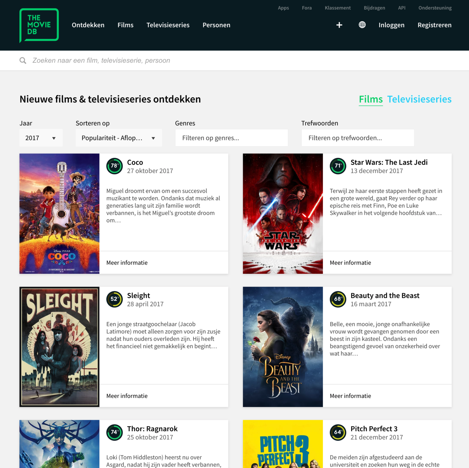Click the plus add icon in header
This screenshot has width=469, height=468.
[x=339, y=25]
